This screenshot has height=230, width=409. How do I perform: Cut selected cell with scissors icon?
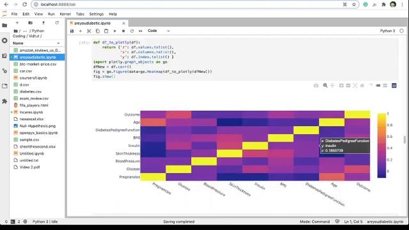pyautogui.click(x=89, y=31)
